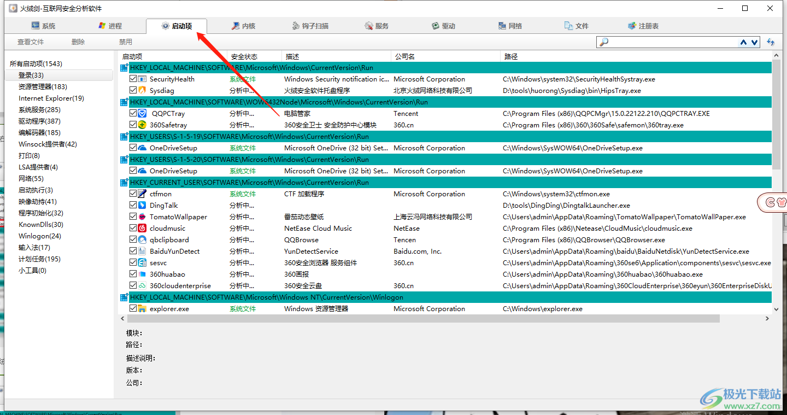Image resolution: width=787 pixels, height=415 pixels.
Task: Click the registry icon of WOW6432Node Run header
Action: pos(124,102)
